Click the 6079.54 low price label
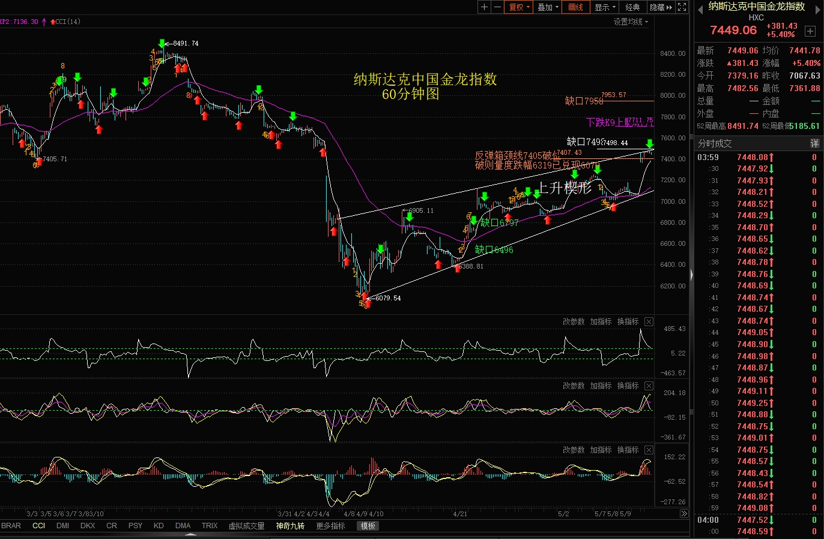The height and width of the screenshot is (539, 824). [x=388, y=298]
